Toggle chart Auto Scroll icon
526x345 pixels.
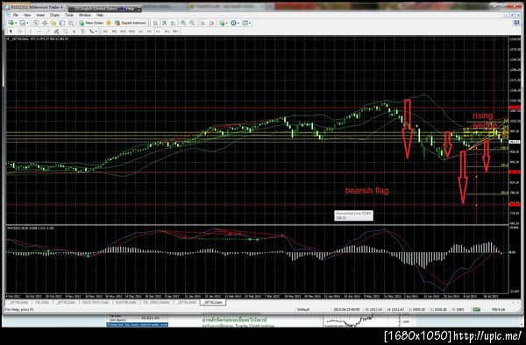click(x=203, y=23)
